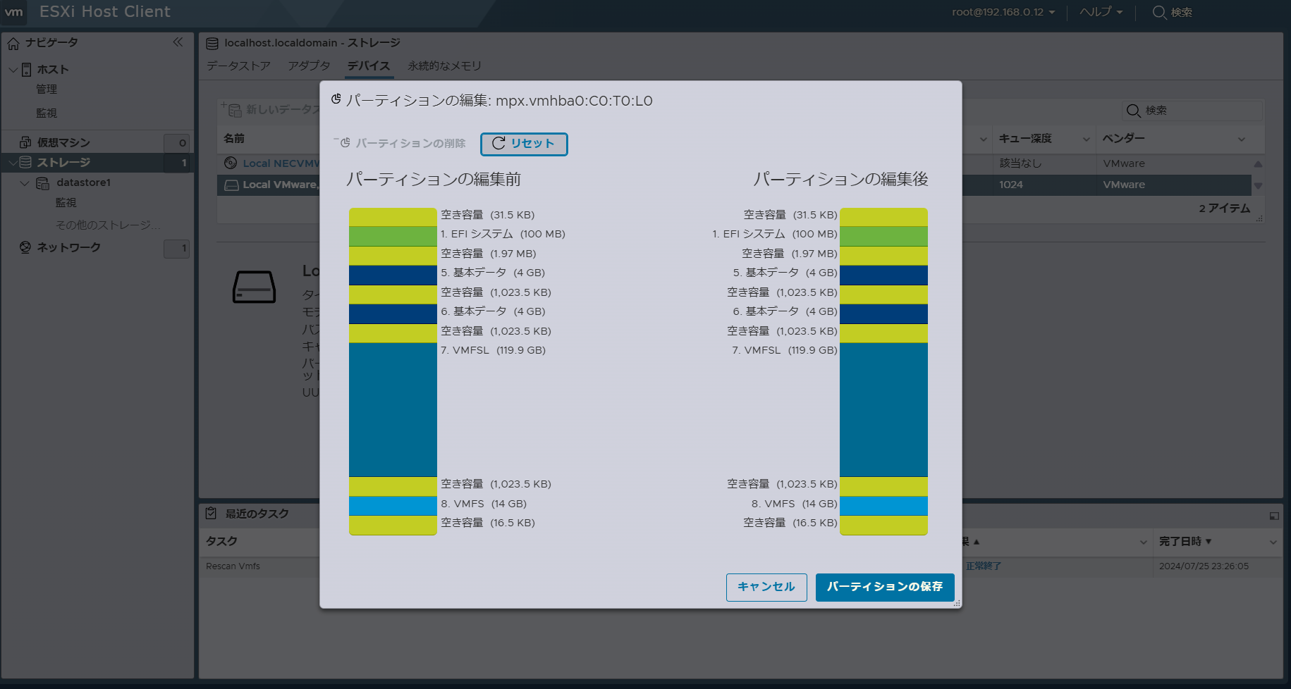Switch to the Datastores tab
1291x689 pixels.
click(238, 66)
